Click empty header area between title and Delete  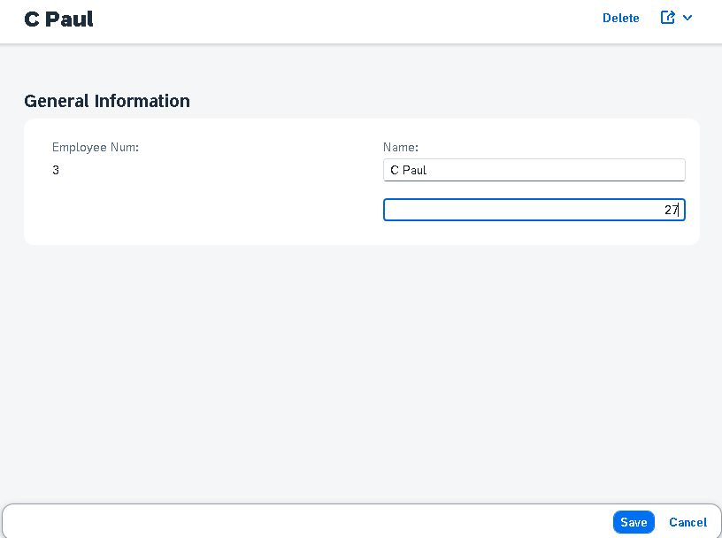[345, 19]
